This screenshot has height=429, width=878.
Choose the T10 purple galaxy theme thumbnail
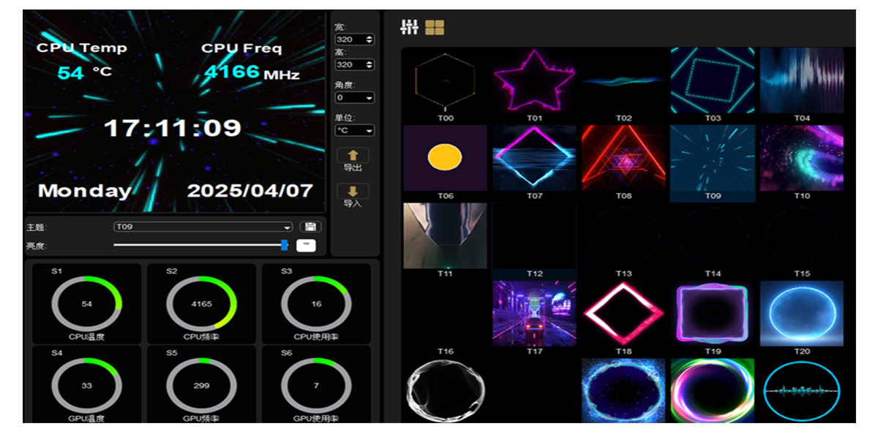point(802,158)
